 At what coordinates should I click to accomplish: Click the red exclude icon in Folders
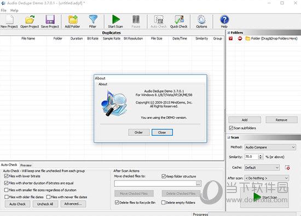pyautogui.click(x=240, y=38)
